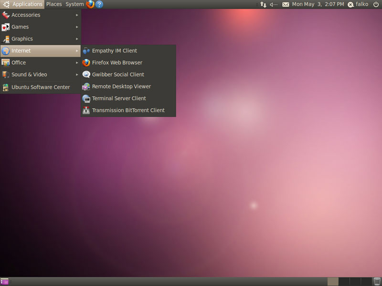Screen dimensions: 382x286
Task: Launch Gwibber Social Client
Action: click(x=128, y=75)
